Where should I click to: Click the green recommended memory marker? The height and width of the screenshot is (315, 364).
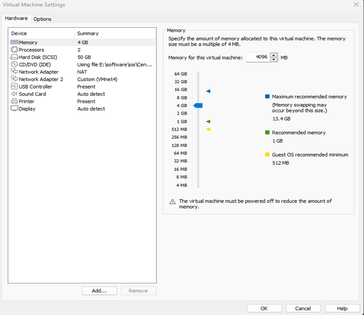point(208,122)
